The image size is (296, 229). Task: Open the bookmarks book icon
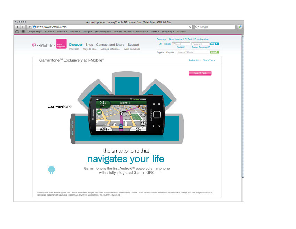(17, 32)
